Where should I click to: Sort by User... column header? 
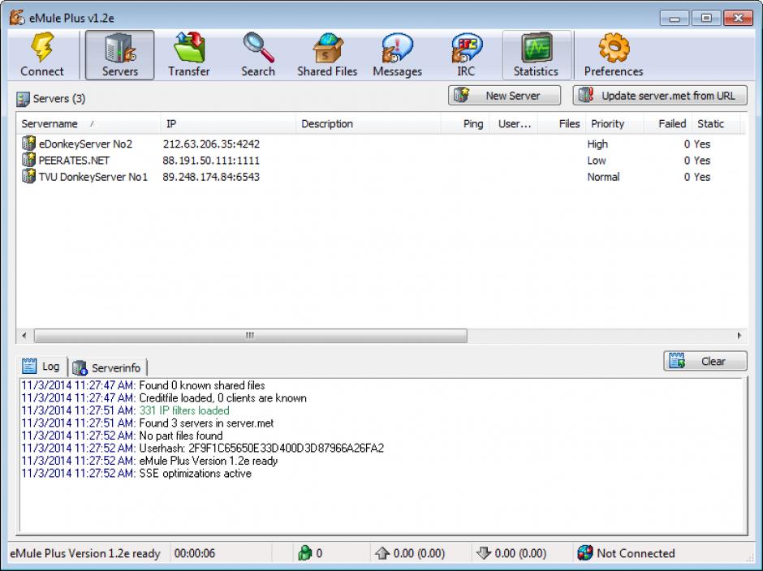click(513, 123)
